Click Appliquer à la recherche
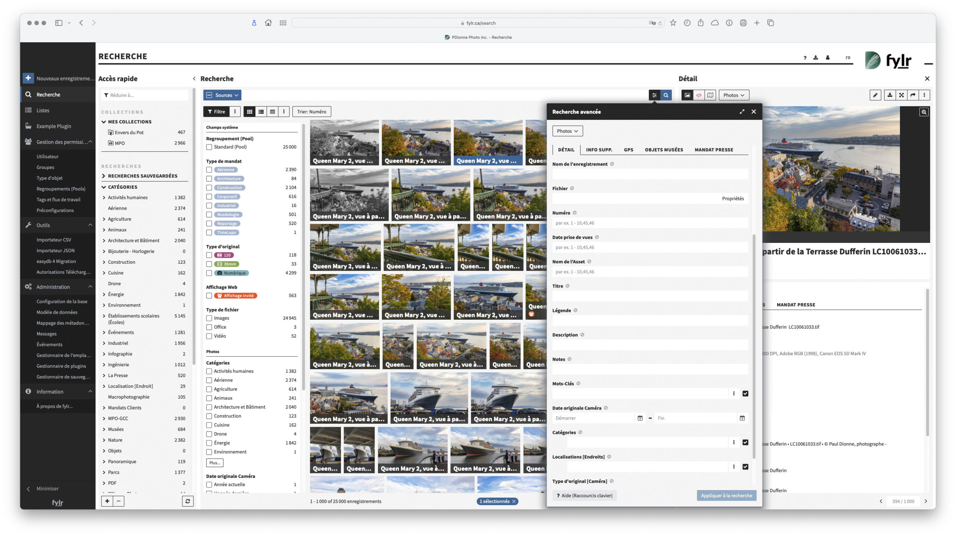This screenshot has width=956, height=536. (x=726, y=495)
